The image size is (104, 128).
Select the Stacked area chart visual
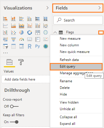pos(22,26)
